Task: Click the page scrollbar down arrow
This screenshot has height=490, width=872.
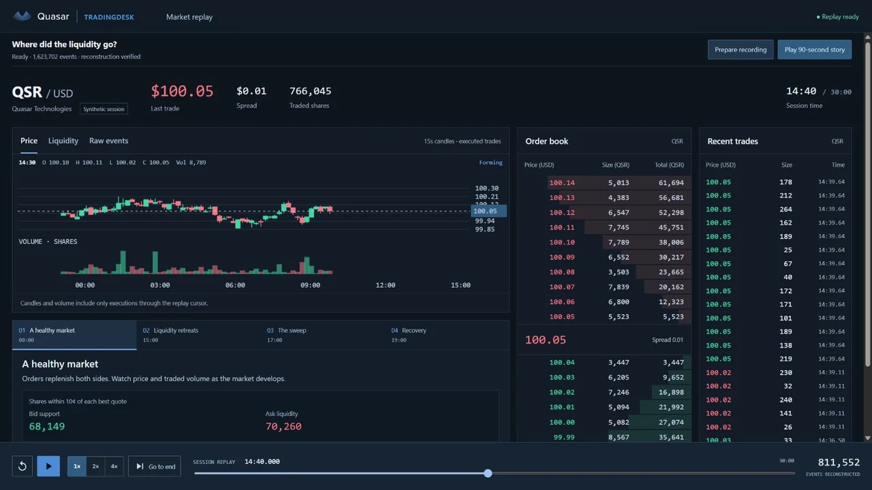Action: pyautogui.click(x=867, y=438)
